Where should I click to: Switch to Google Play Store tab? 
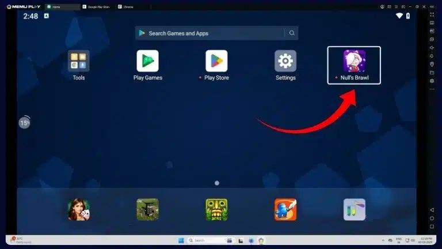pyautogui.click(x=98, y=7)
